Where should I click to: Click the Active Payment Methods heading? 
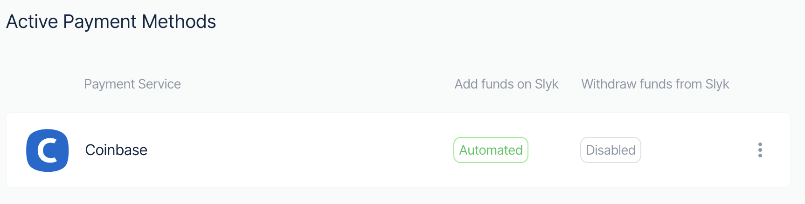(111, 22)
